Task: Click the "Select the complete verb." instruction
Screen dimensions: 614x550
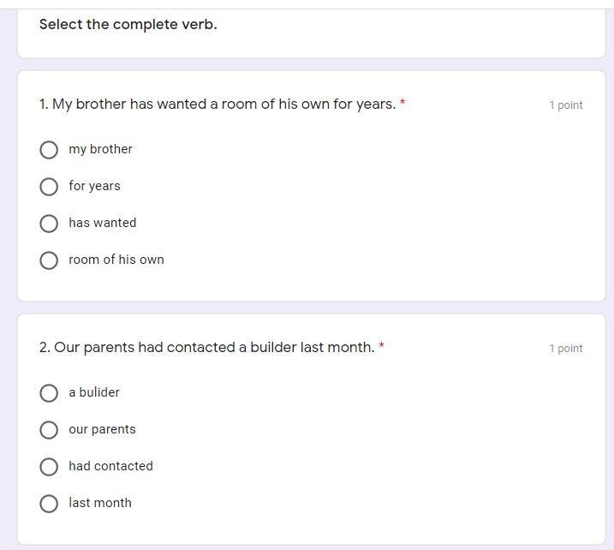Action: (128, 24)
